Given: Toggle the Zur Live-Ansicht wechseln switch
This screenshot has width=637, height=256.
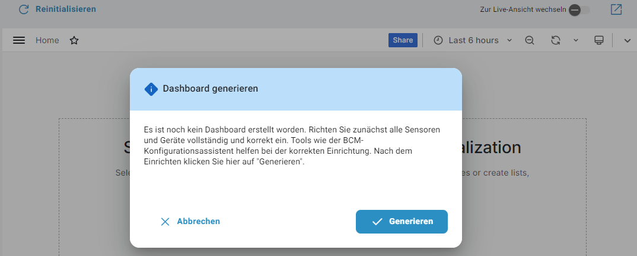Looking at the screenshot, I should click(x=579, y=10).
